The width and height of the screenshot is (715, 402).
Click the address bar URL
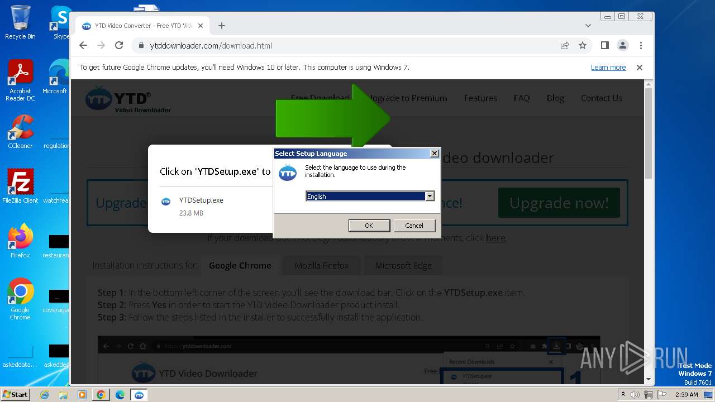click(211, 46)
